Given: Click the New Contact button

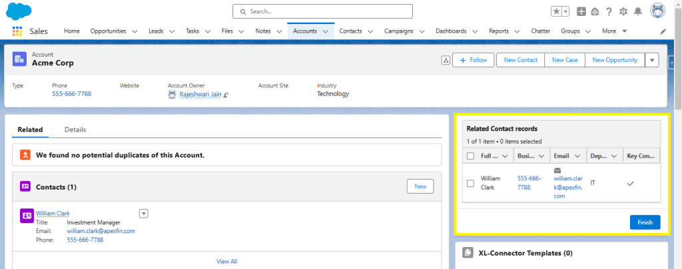Looking at the screenshot, I should click(x=521, y=61).
